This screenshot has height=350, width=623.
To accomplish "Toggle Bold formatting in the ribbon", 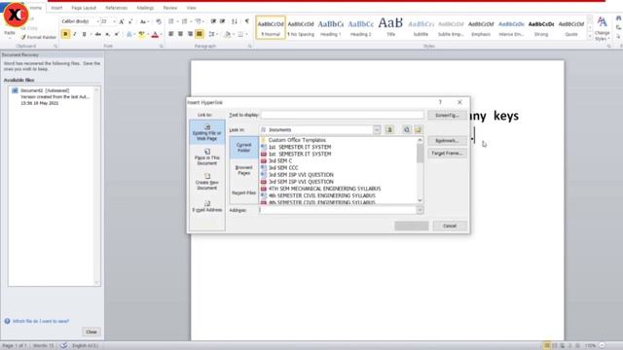I will click(65, 35).
